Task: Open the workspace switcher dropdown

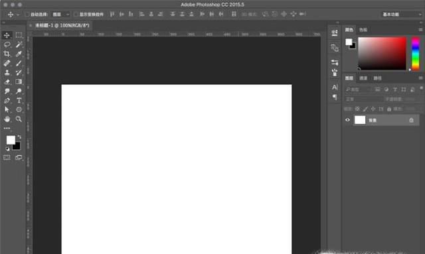Action: [x=402, y=14]
